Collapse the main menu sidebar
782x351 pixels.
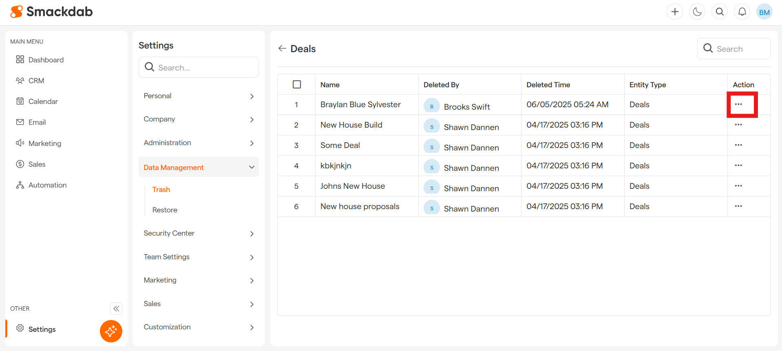[x=116, y=309]
